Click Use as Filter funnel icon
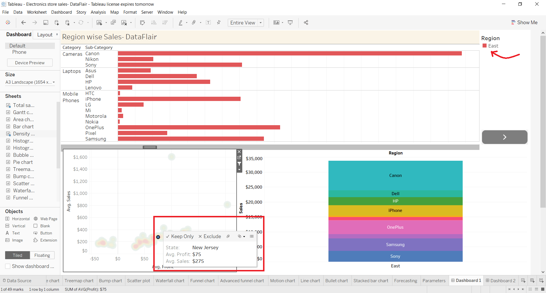Viewport: 546px width, 293px height. click(x=239, y=164)
